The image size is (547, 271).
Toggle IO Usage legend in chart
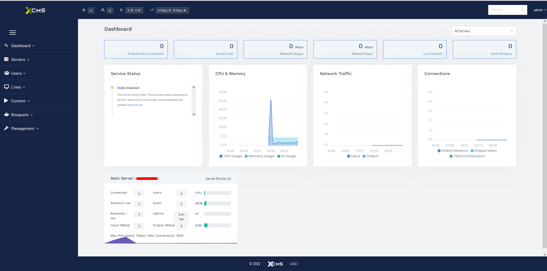(287, 156)
